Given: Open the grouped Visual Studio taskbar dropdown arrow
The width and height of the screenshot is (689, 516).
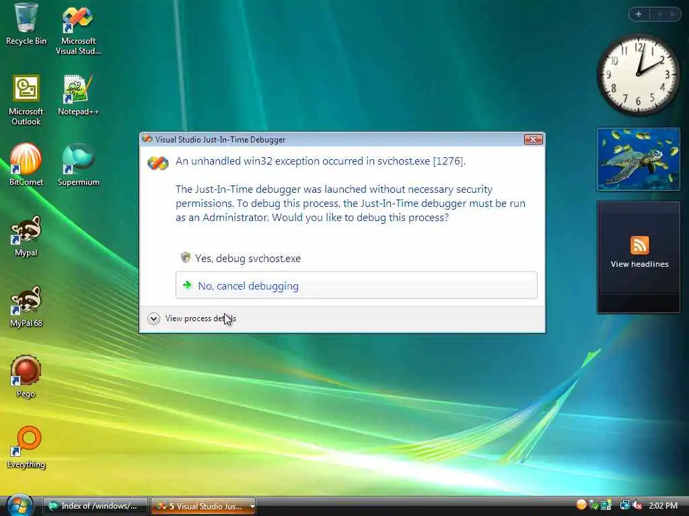Looking at the screenshot, I should (252, 507).
